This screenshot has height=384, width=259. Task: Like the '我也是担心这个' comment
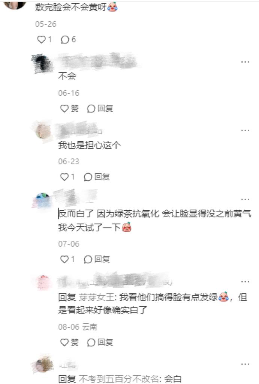point(67,177)
